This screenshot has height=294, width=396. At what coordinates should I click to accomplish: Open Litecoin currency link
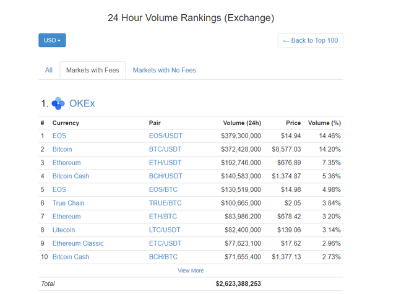[x=64, y=230]
